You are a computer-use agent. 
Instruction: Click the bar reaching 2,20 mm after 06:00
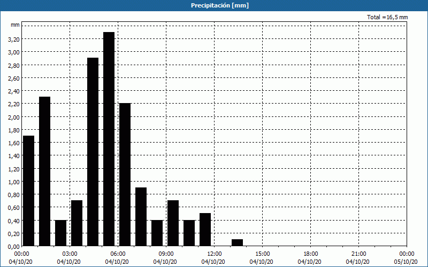coord(125,175)
